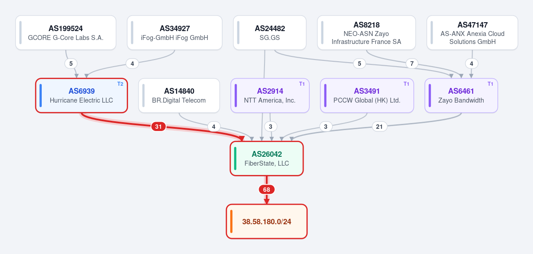The width and height of the screenshot is (533, 254).
Task: Click the T1 badge on AS6461
Action: point(490,84)
